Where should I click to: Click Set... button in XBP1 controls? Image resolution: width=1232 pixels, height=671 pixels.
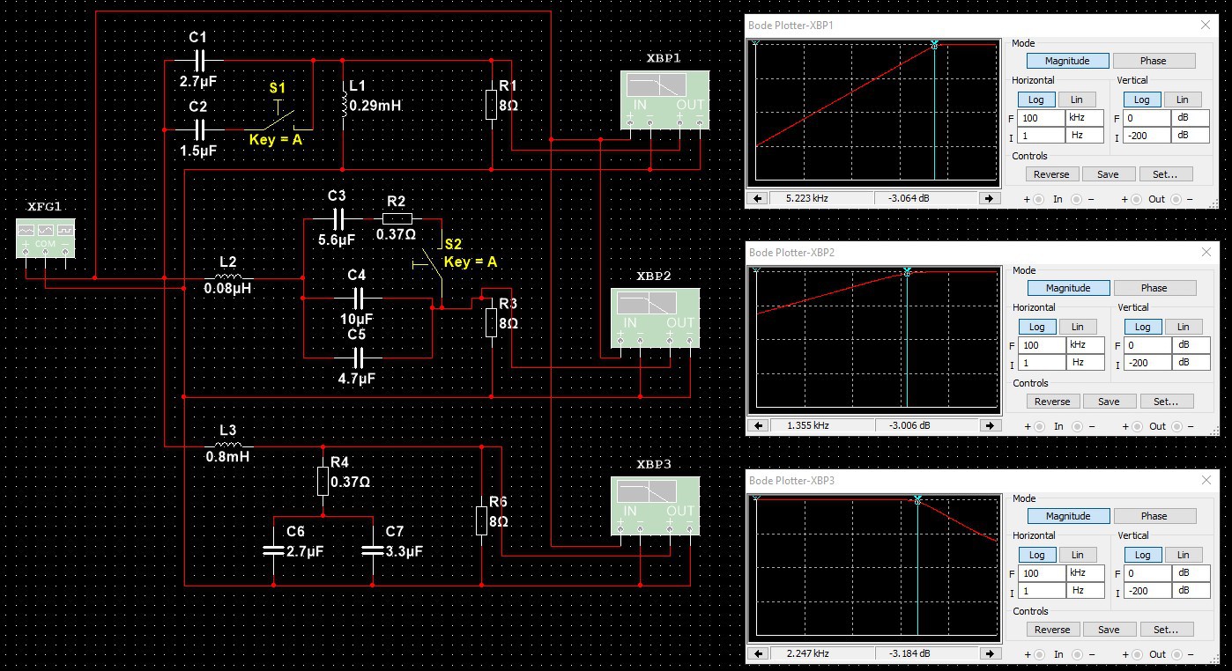click(x=1165, y=174)
